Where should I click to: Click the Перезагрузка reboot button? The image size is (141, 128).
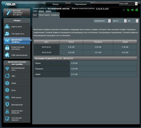[x=80, y=4]
